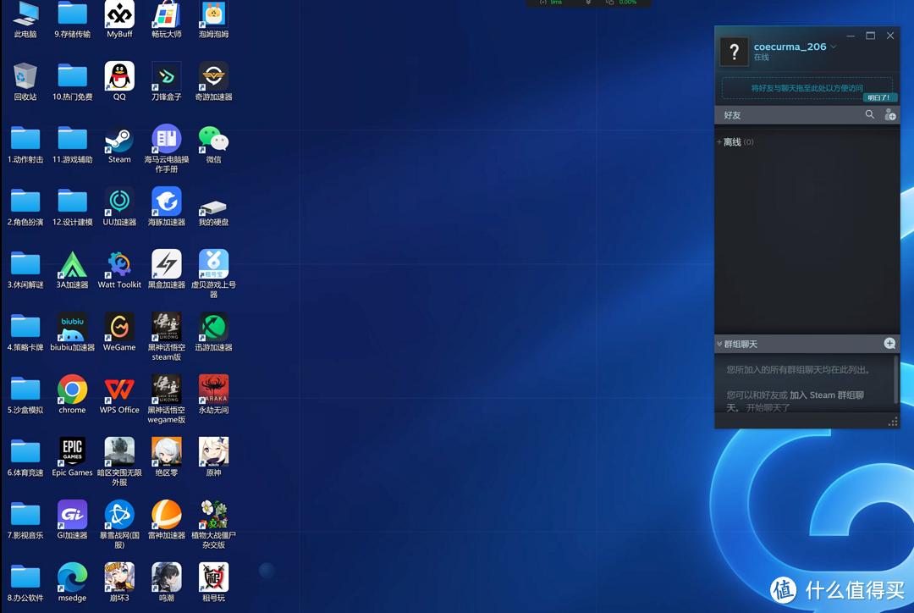Click the group chat list scrollbar
914x613 pixels.
pyautogui.click(x=895, y=379)
